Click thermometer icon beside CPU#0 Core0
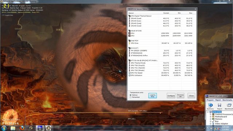The height and width of the screenshot is (131, 233). 130,19
